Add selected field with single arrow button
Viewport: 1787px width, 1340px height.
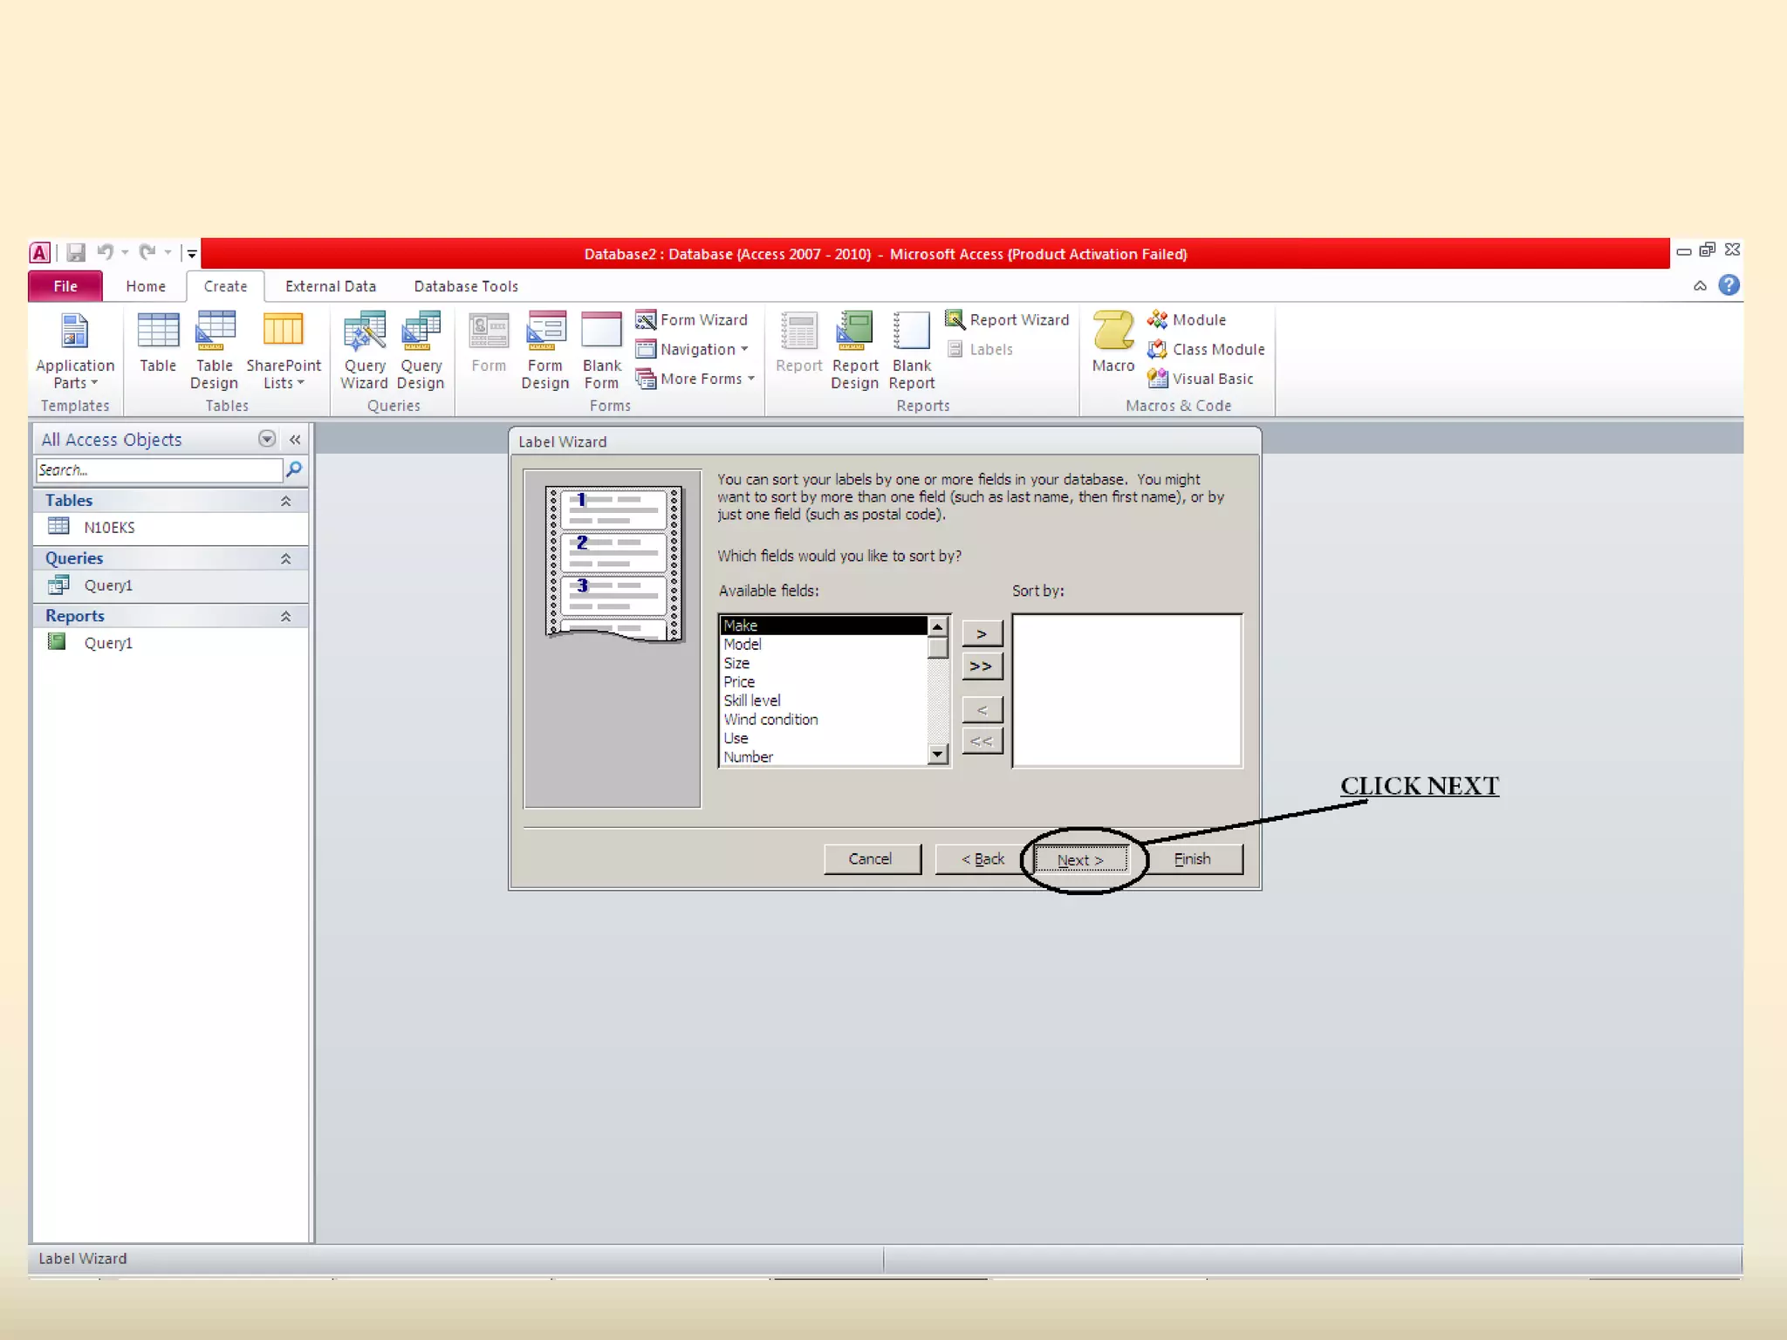982,633
